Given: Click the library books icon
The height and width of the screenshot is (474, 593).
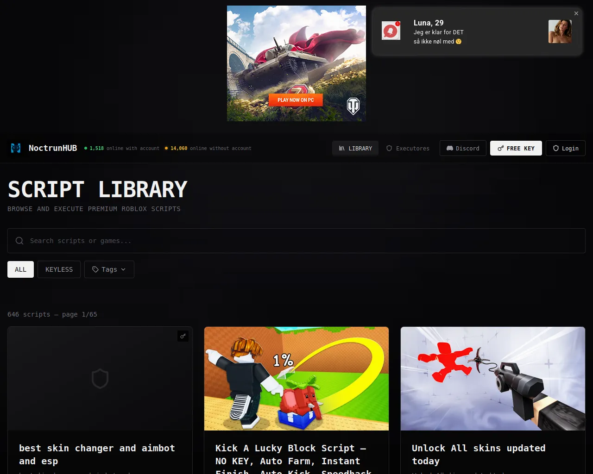Looking at the screenshot, I should (342, 148).
